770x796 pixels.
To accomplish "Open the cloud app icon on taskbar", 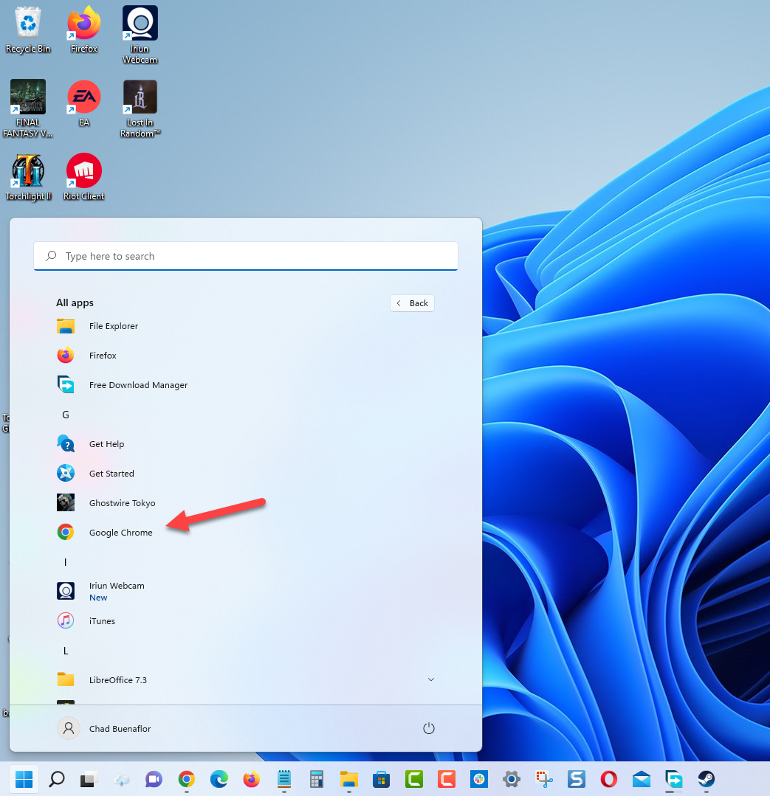I will 121,779.
